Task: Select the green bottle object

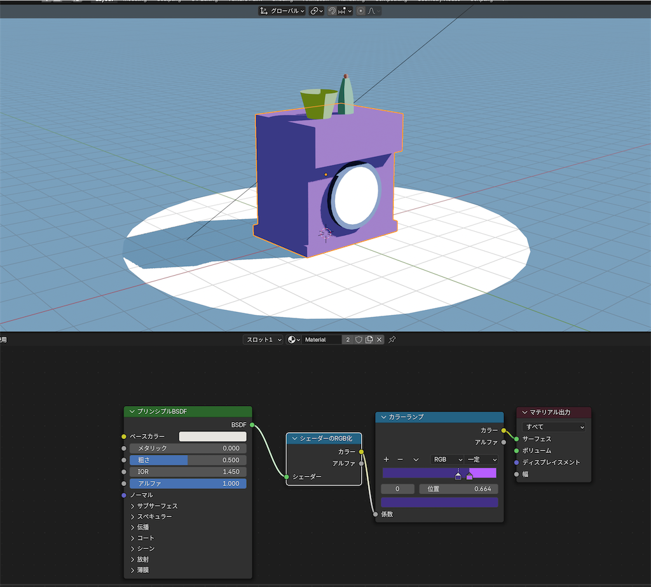Action: (x=345, y=95)
